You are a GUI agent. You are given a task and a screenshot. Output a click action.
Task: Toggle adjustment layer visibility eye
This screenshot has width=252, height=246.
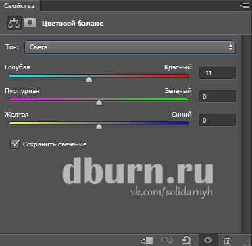click(208, 240)
